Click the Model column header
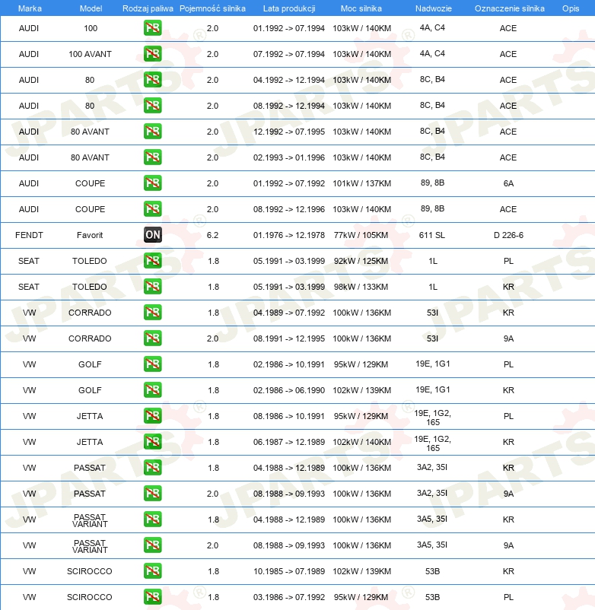The image size is (595, 610). pos(91,8)
